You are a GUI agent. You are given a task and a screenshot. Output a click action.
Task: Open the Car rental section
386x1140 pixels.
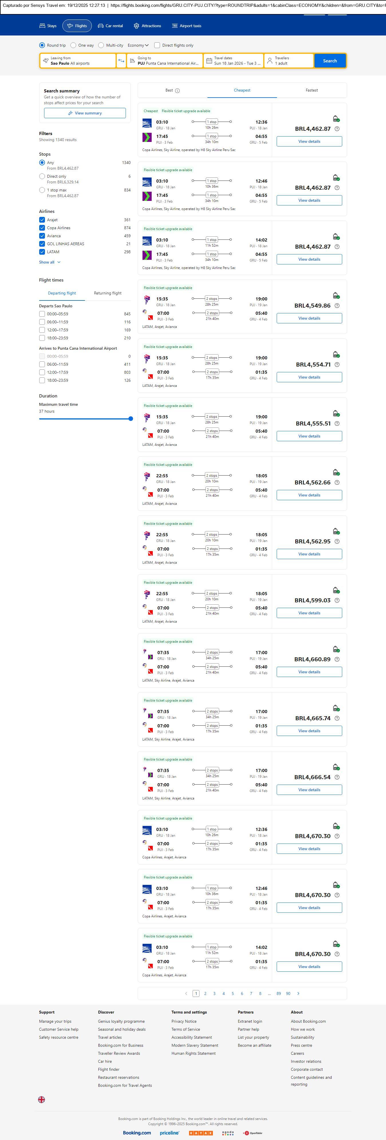point(110,26)
